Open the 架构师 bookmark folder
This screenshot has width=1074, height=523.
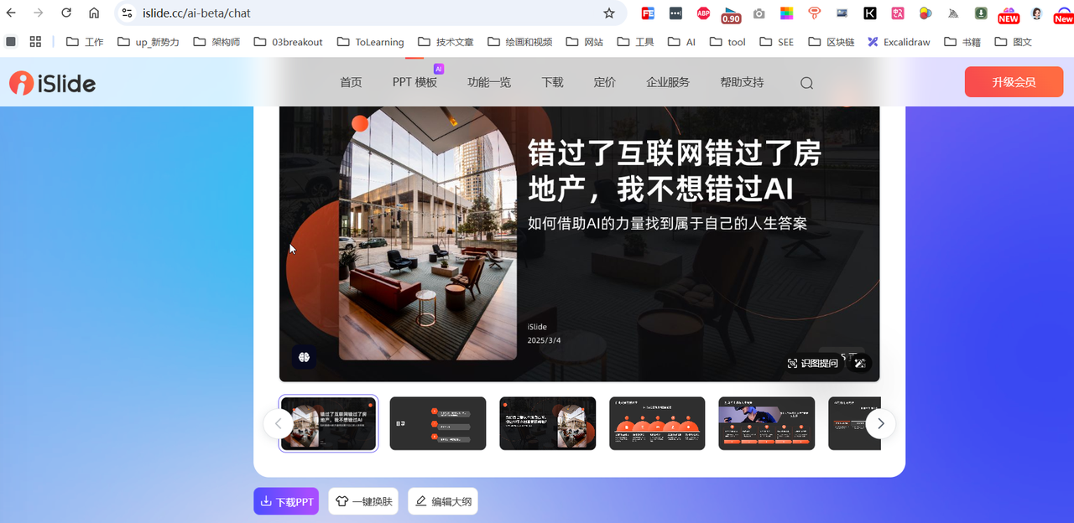(216, 41)
